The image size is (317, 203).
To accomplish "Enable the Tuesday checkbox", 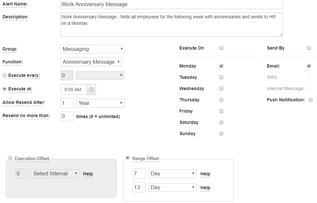I will 221,77.
